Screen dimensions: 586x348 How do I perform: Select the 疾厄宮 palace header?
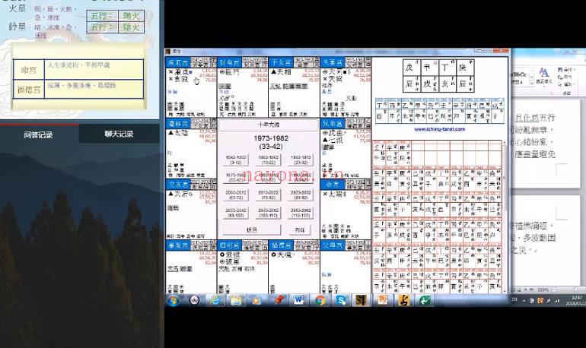tap(178, 62)
